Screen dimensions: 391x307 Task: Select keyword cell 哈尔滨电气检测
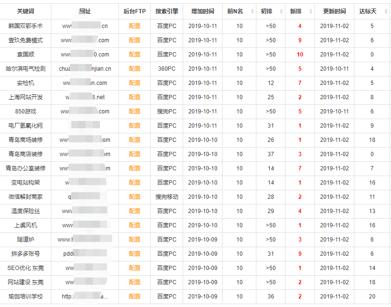pos(25,69)
